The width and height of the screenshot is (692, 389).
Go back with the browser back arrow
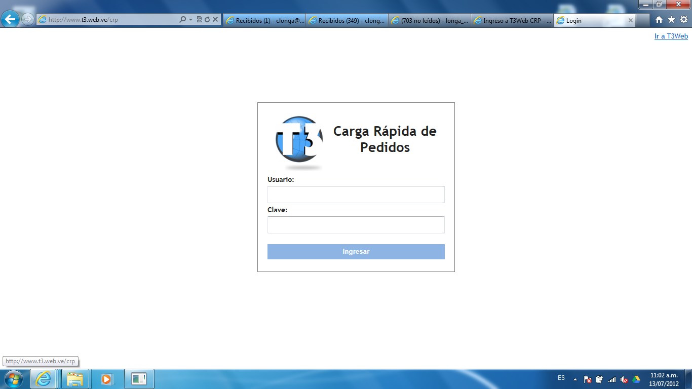point(10,20)
